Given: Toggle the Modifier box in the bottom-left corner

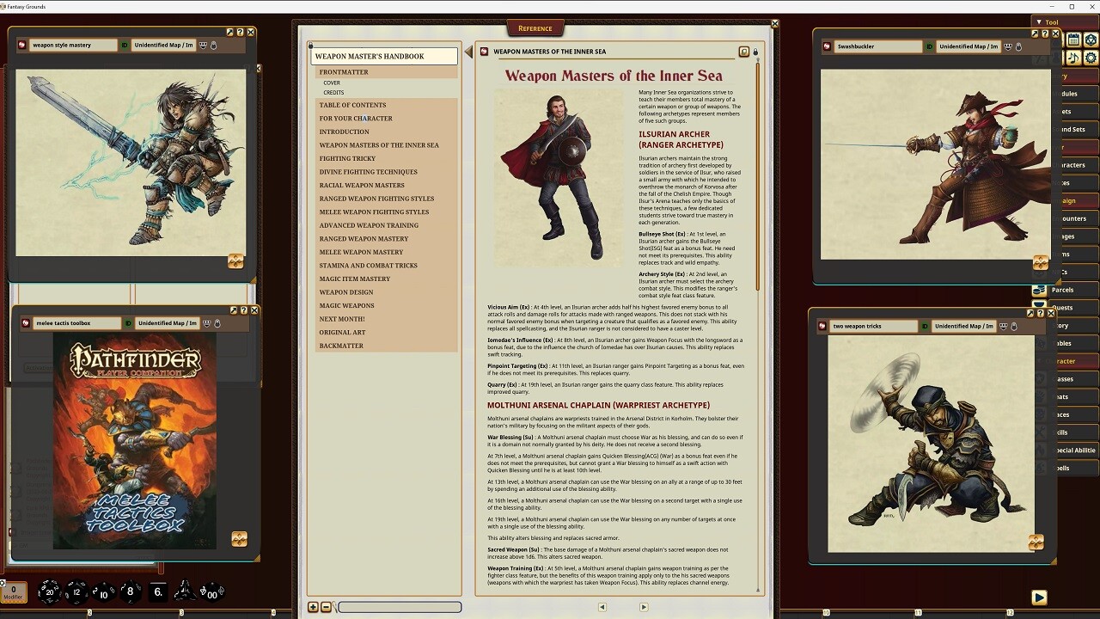Looking at the screenshot, I should pyautogui.click(x=14, y=591).
